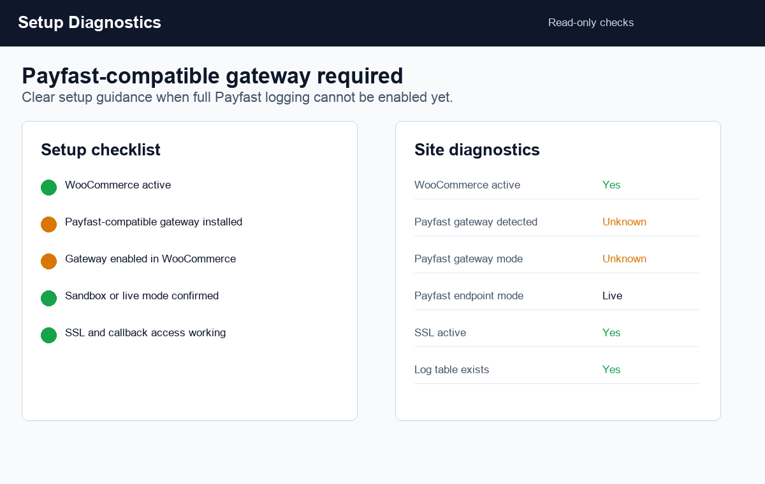Image resolution: width=765 pixels, height=484 pixels.
Task: Click the Setup checklist card heading
Action: point(101,150)
